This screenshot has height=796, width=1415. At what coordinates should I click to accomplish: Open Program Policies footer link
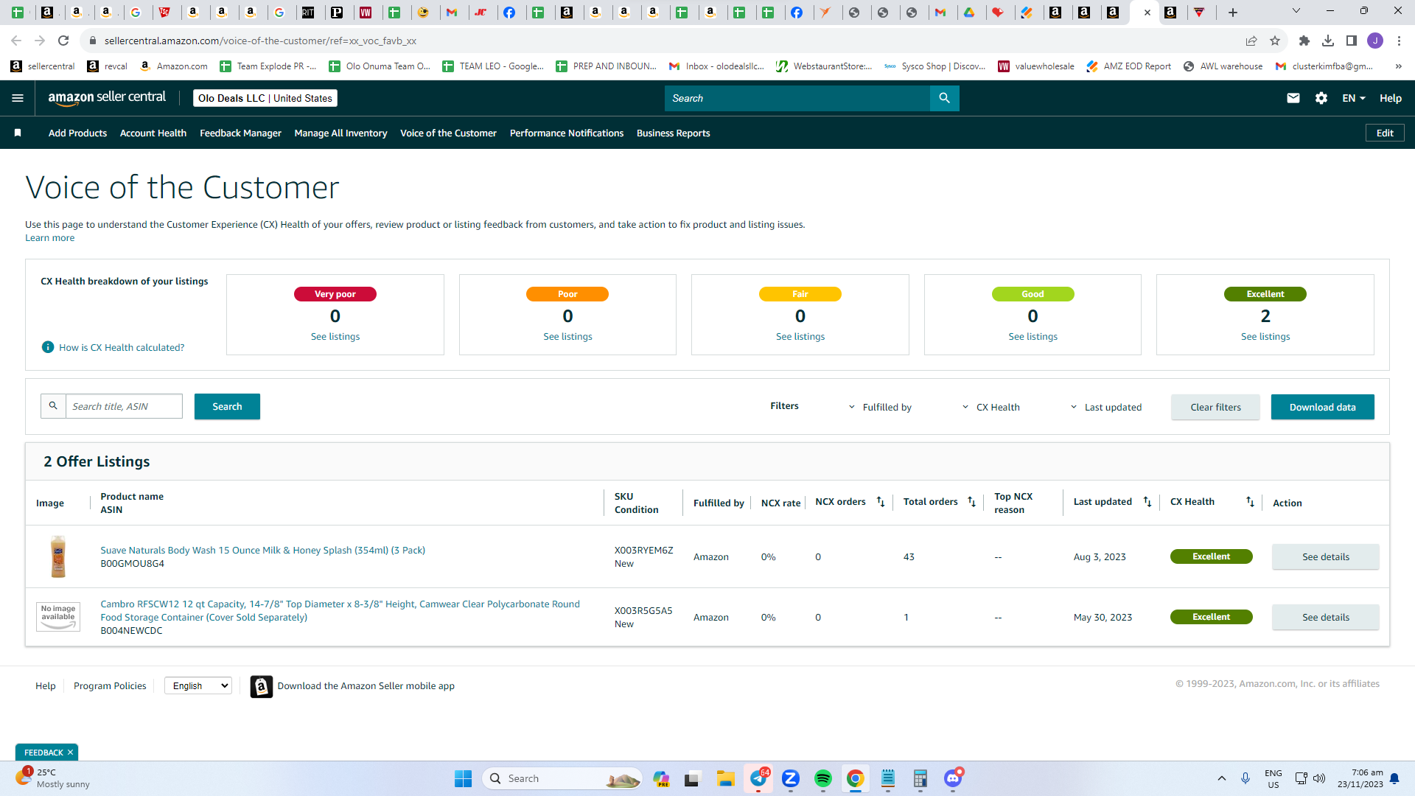coord(110,685)
